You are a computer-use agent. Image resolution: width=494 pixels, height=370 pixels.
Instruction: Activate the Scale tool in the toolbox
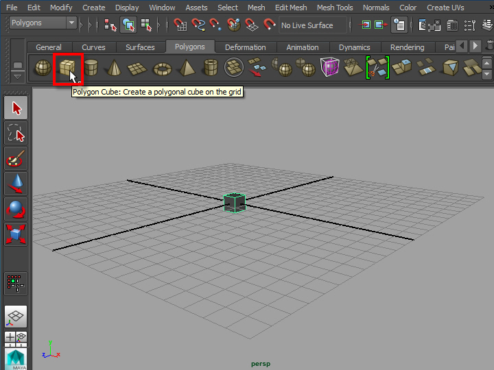tap(16, 233)
